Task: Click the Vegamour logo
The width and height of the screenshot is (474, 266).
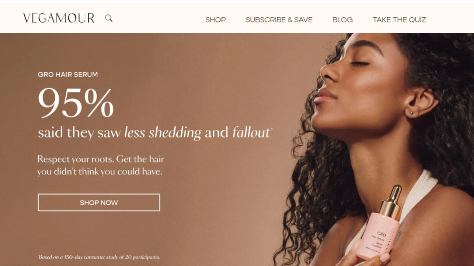Action: click(x=59, y=18)
